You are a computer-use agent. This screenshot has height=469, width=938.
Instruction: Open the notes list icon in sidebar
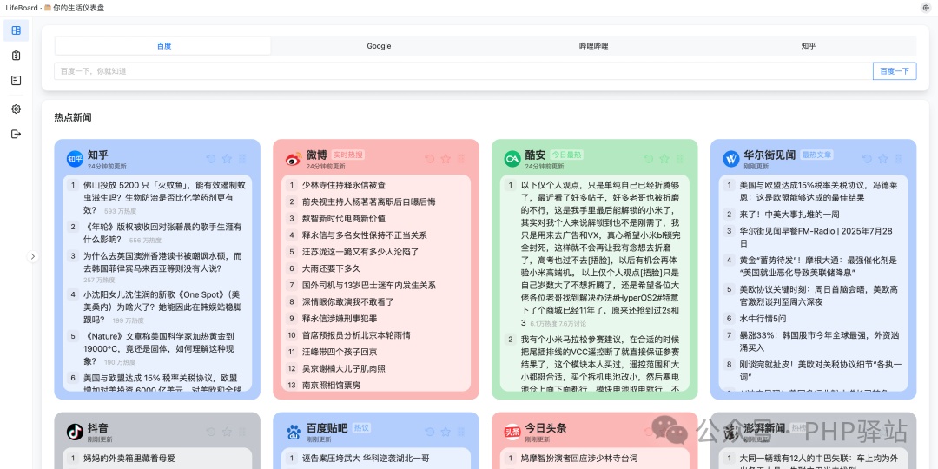pos(17,80)
